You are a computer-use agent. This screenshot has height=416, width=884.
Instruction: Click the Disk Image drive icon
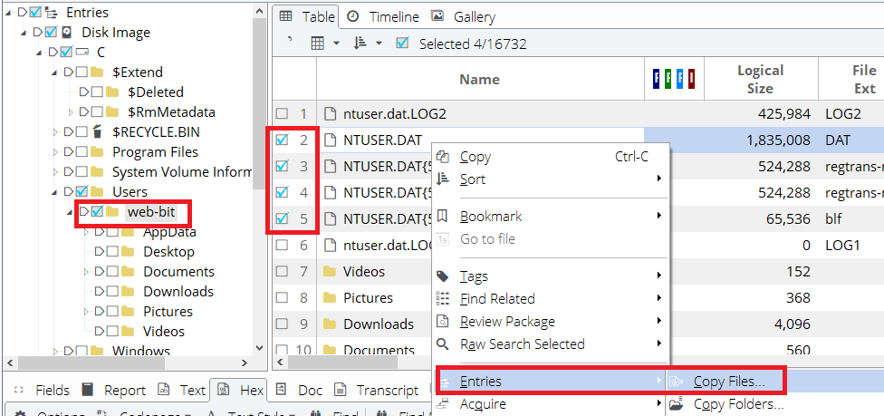[x=68, y=33]
